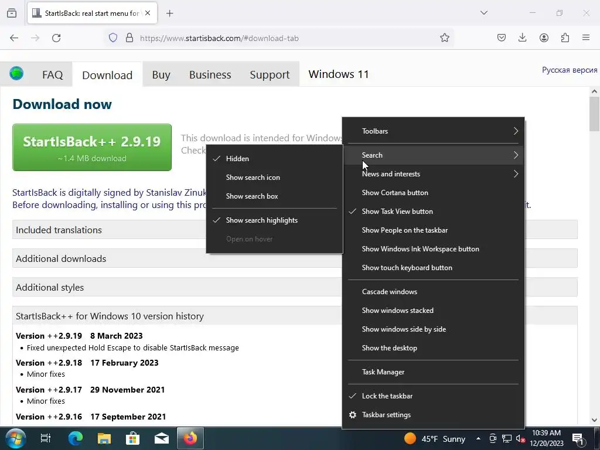The image size is (600, 450).
Task: Click the Firefox forward arrow
Action: (x=35, y=38)
